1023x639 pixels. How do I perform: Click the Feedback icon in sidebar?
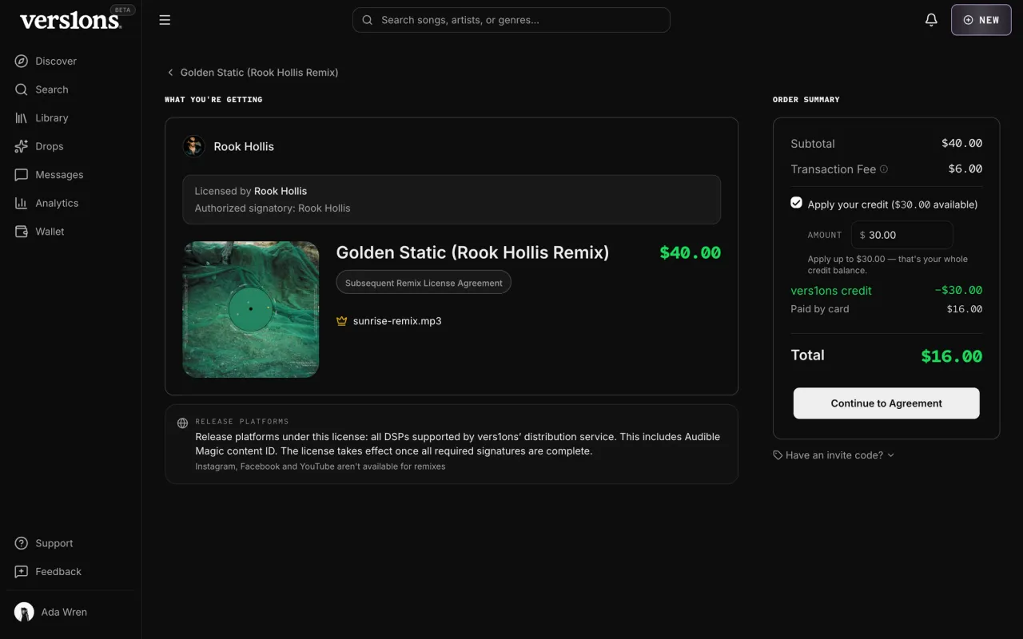point(22,572)
